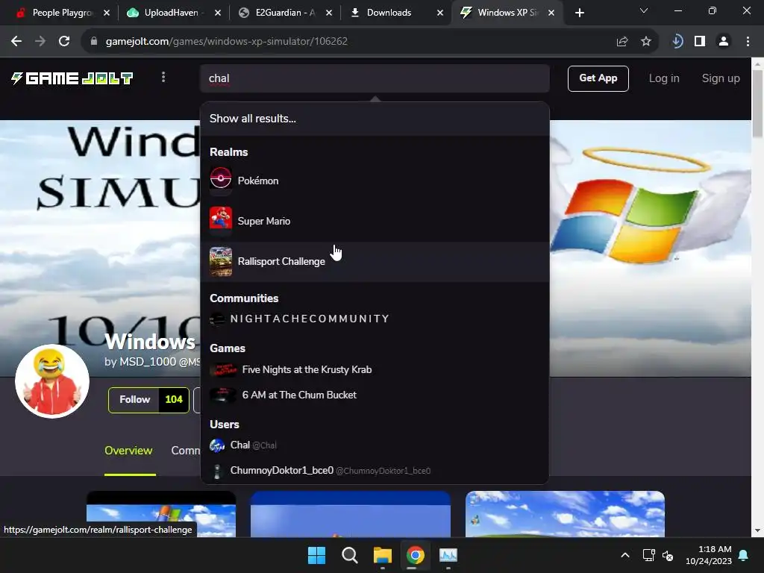This screenshot has width=764, height=573.
Task: Open the resource monitor taskbar app
Action: 448,555
